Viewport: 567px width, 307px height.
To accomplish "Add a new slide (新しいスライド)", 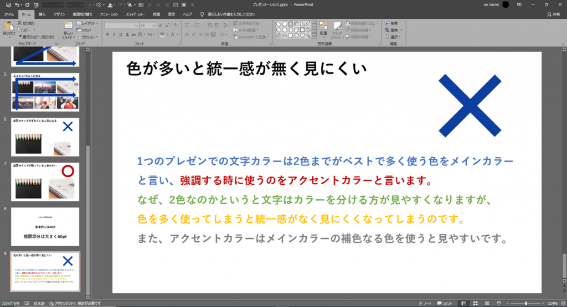I will (x=68, y=30).
